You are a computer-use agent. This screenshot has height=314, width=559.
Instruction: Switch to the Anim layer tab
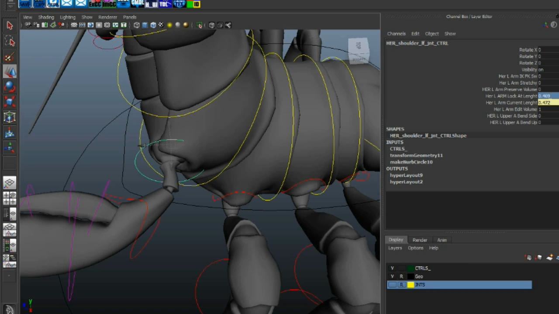point(442,240)
